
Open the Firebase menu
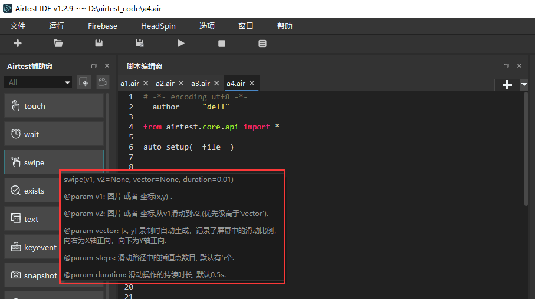point(103,26)
